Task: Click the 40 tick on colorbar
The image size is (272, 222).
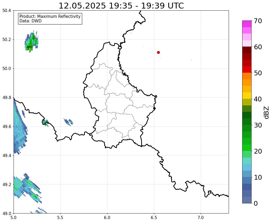Action: (x=258, y=99)
